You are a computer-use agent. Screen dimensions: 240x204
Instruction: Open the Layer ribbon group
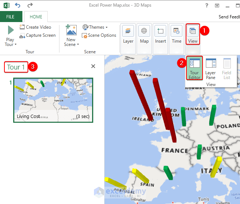pyautogui.click(x=128, y=39)
